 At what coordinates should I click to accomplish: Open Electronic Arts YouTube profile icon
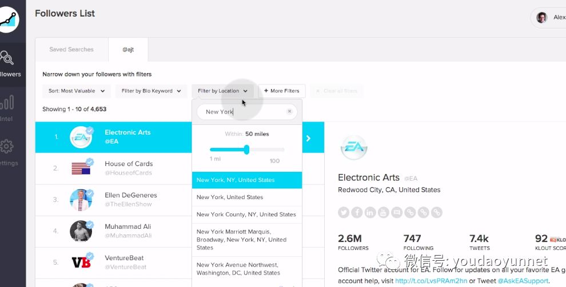point(384,212)
